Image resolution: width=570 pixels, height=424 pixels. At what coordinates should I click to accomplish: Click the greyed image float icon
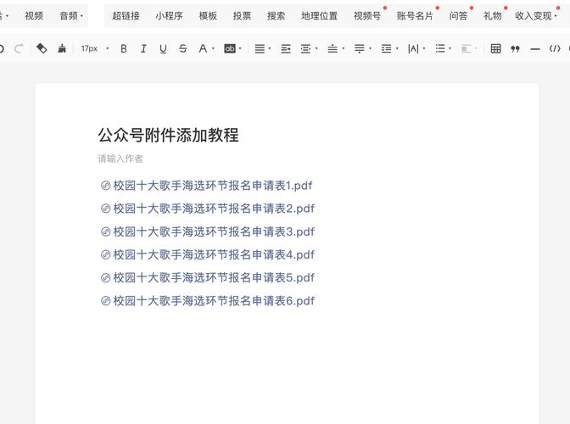coord(466,48)
